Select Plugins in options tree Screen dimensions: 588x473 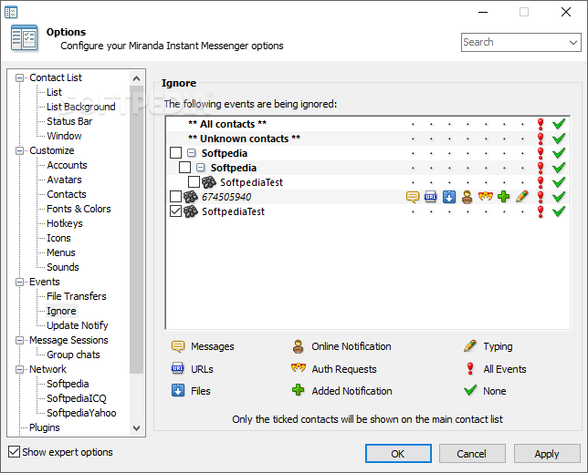click(44, 427)
